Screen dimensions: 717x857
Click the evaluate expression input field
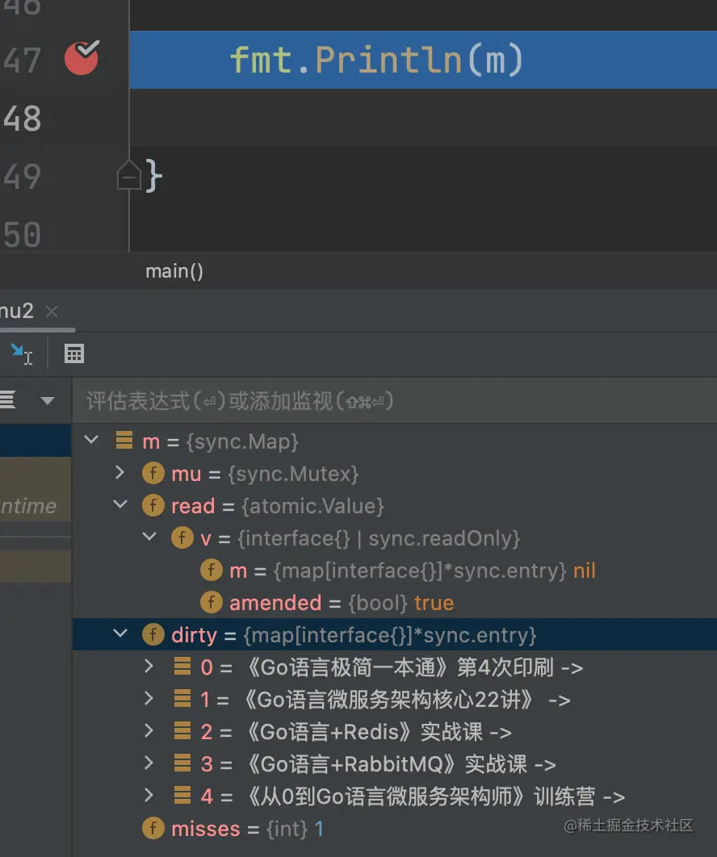394,401
